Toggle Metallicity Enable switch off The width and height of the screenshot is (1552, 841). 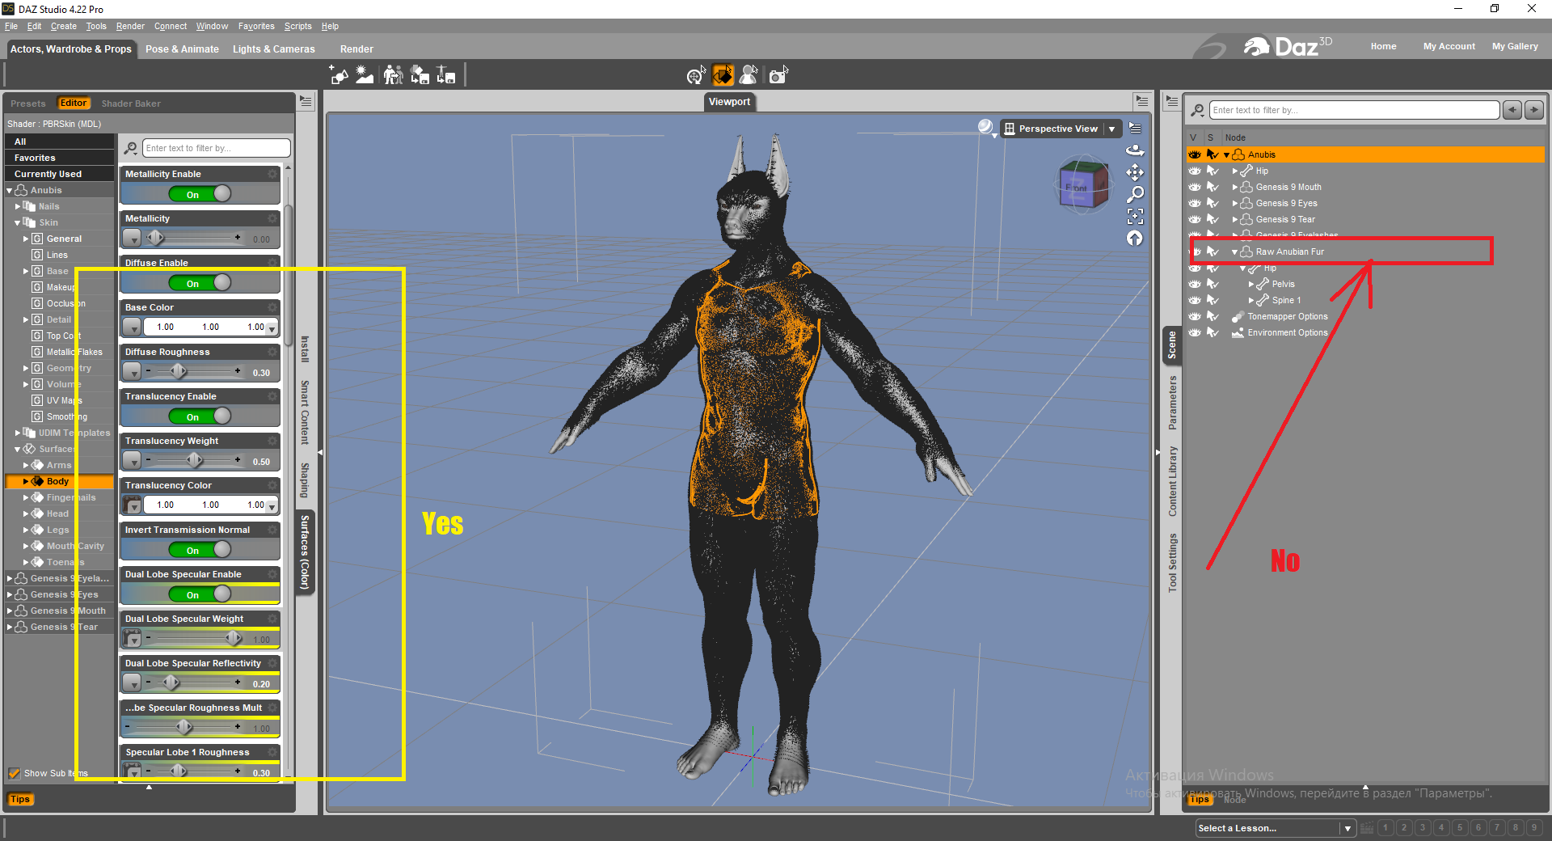click(200, 194)
